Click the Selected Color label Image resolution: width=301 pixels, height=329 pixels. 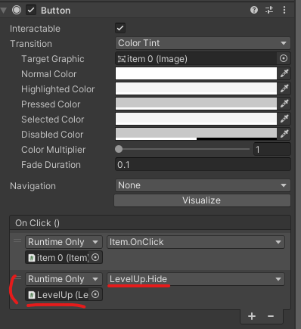[53, 119]
